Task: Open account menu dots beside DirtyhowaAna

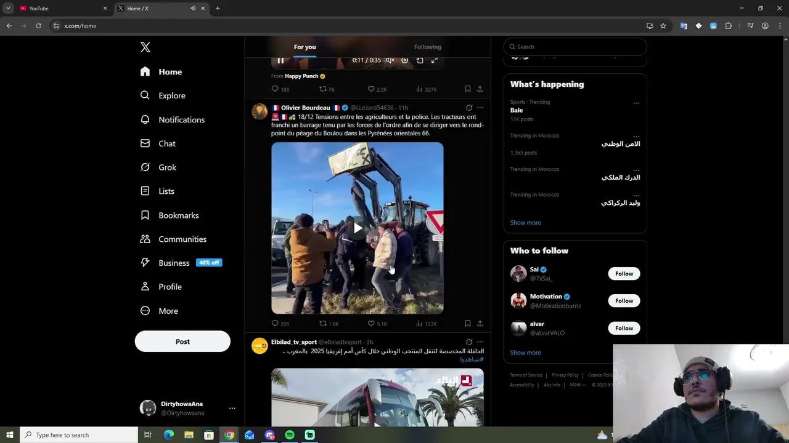Action: point(232,408)
